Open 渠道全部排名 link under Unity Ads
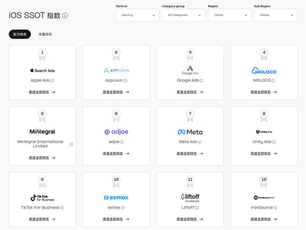The height and width of the screenshot is (230, 306). click(x=264, y=154)
